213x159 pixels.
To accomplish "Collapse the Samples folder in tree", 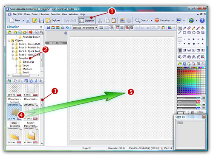I will click(13, 59).
